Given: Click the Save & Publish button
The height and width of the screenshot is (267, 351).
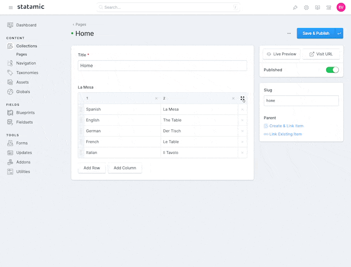Looking at the screenshot, I should click(x=316, y=33).
